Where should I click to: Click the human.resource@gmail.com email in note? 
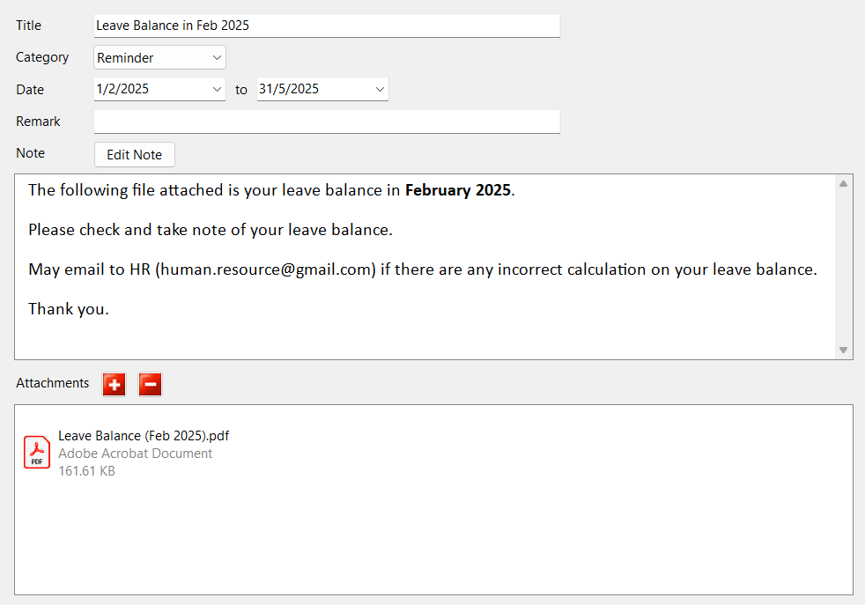267,269
